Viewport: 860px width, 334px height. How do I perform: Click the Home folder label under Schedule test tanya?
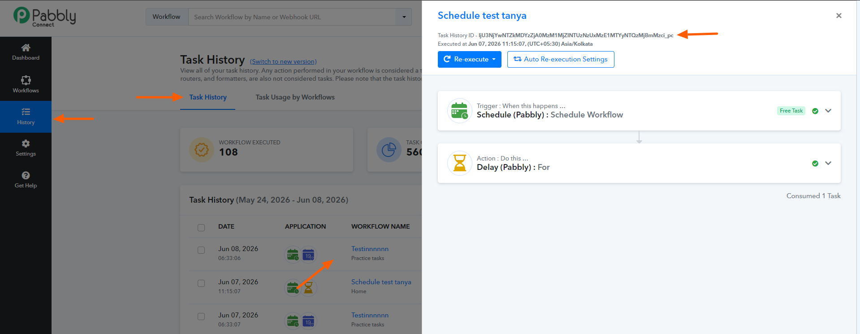coord(359,291)
